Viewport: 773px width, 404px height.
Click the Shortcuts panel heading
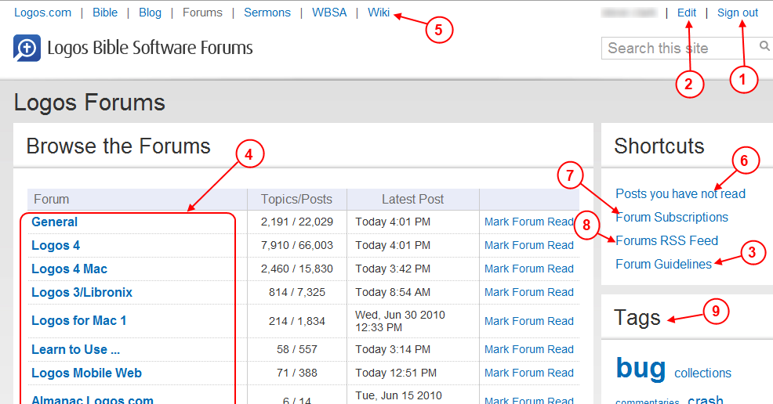[659, 146]
